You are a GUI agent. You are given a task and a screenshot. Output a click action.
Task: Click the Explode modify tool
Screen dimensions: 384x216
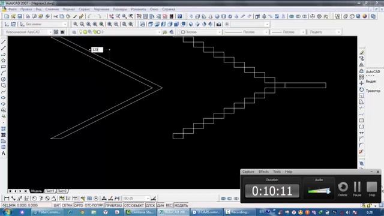(x=361, y=152)
